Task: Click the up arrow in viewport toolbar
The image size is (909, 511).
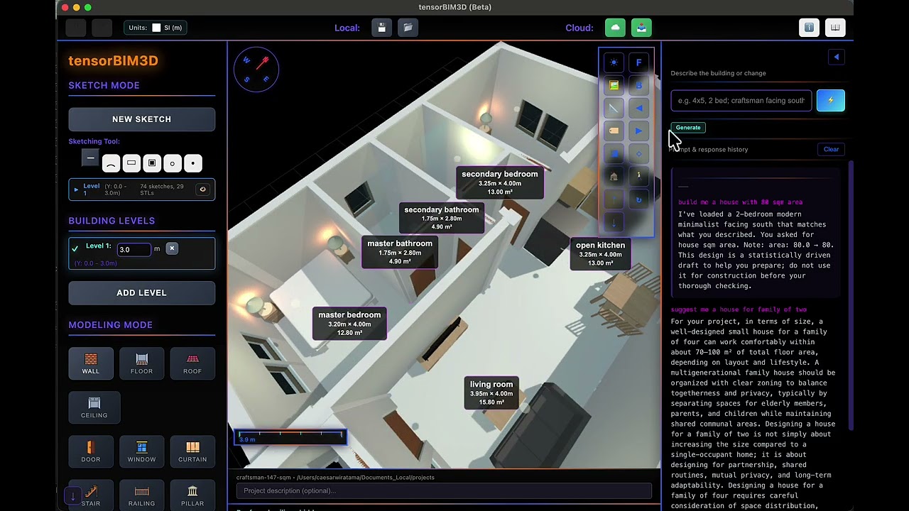Action: pyautogui.click(x=614, y=199)
